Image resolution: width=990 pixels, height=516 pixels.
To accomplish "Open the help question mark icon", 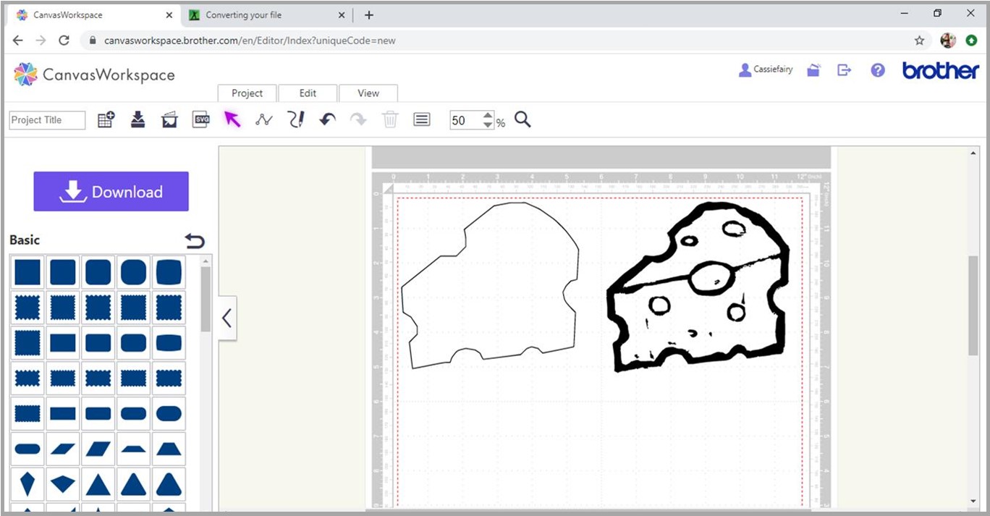I will [x=878, y=70].
